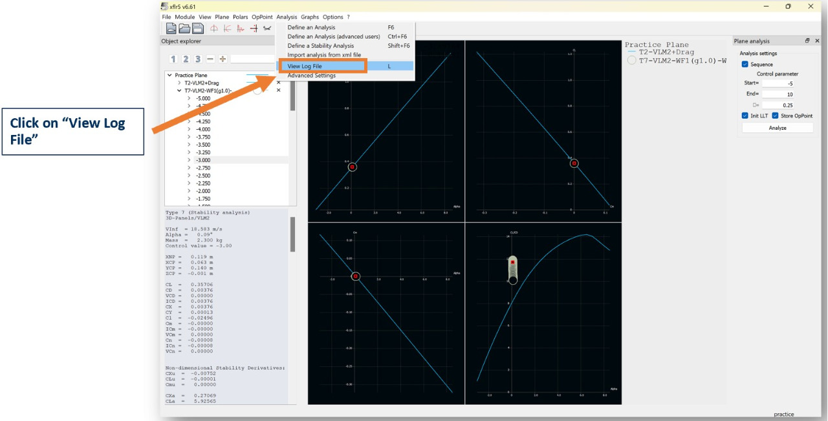Click the plus expand-all icon
Viewport: 828px width, 421px height.
[223, 59]
